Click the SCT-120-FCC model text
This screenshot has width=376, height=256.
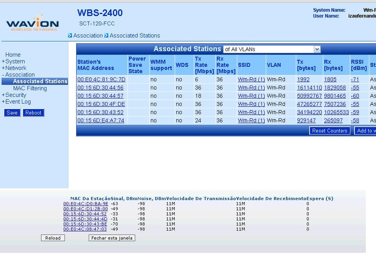tap(97, 23)
